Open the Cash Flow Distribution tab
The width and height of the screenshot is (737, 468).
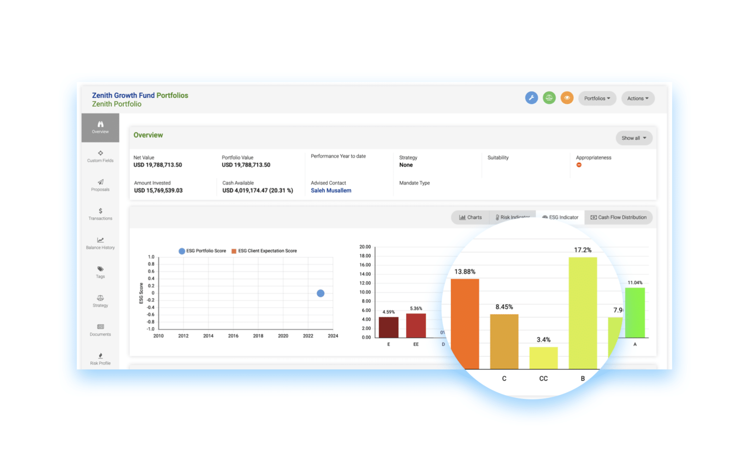point(619,217)
